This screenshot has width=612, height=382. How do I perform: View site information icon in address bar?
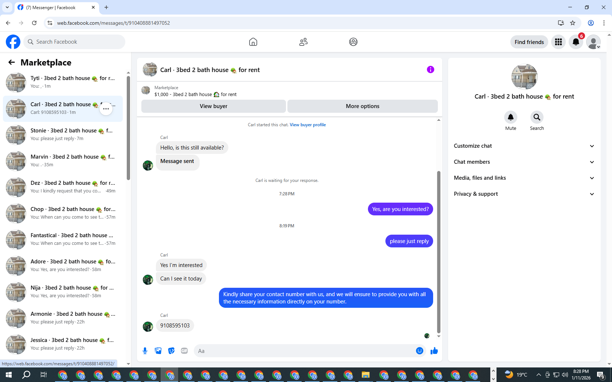click(x=50, y=23)
